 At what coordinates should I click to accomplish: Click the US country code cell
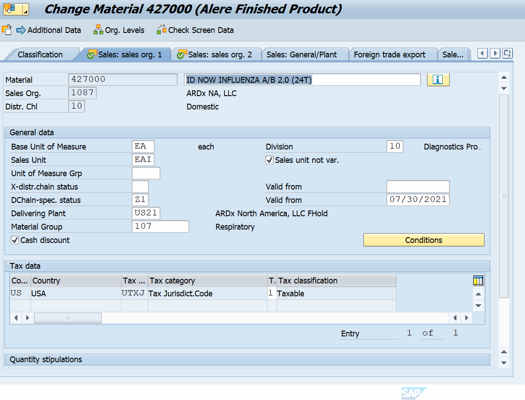coord(20,293)
